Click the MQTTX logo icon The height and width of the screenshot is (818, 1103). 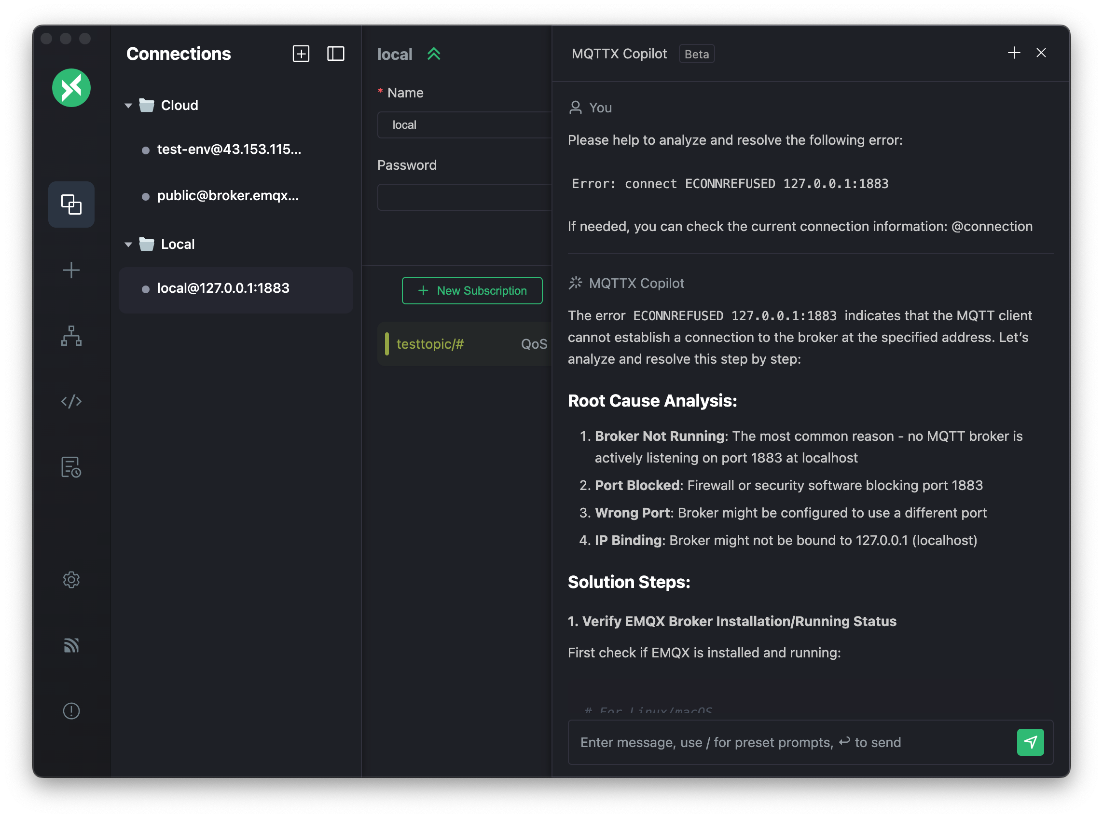pyautogui.click(x=71, y=88)
